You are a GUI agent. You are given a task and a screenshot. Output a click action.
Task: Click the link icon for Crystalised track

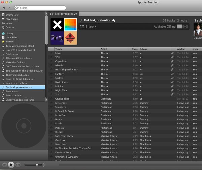click(x=172, y=61)
